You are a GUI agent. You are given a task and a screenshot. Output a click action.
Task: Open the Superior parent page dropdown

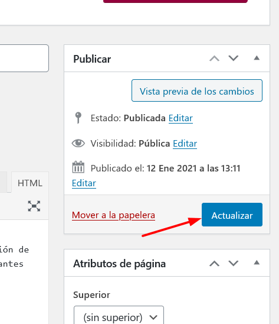tap(119, 315)
